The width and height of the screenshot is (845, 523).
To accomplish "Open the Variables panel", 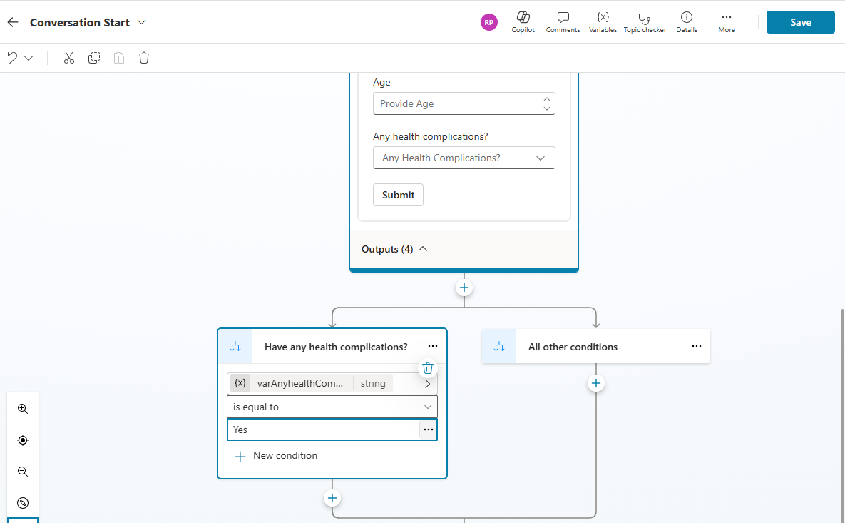I will 603,22.
